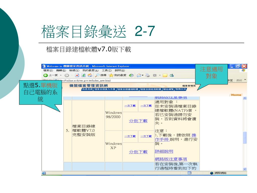Select the 訊息走廊 site tab
Image resolution: width=257 pixels, height=193 pixels.
(x=87, y=89)
